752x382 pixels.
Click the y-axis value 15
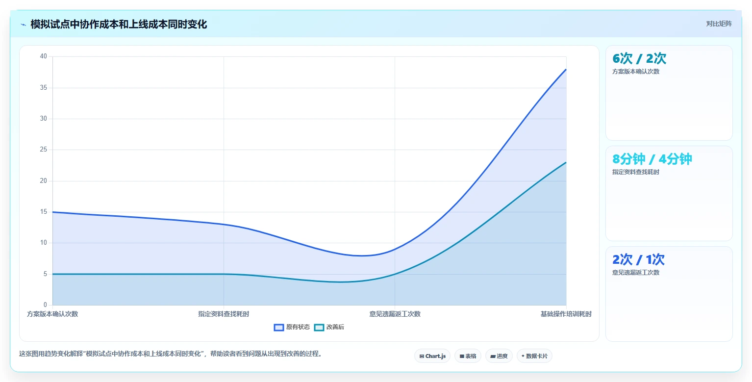click(x=43, y=212)
